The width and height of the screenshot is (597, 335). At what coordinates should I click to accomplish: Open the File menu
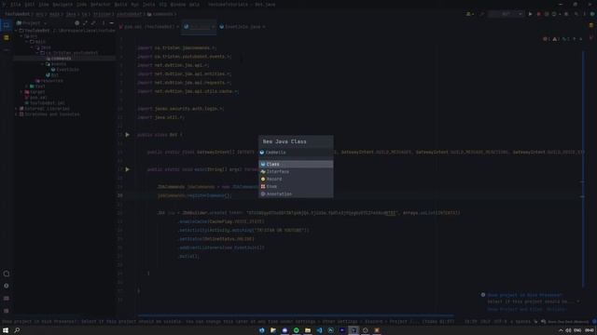(x=16, y=5)
